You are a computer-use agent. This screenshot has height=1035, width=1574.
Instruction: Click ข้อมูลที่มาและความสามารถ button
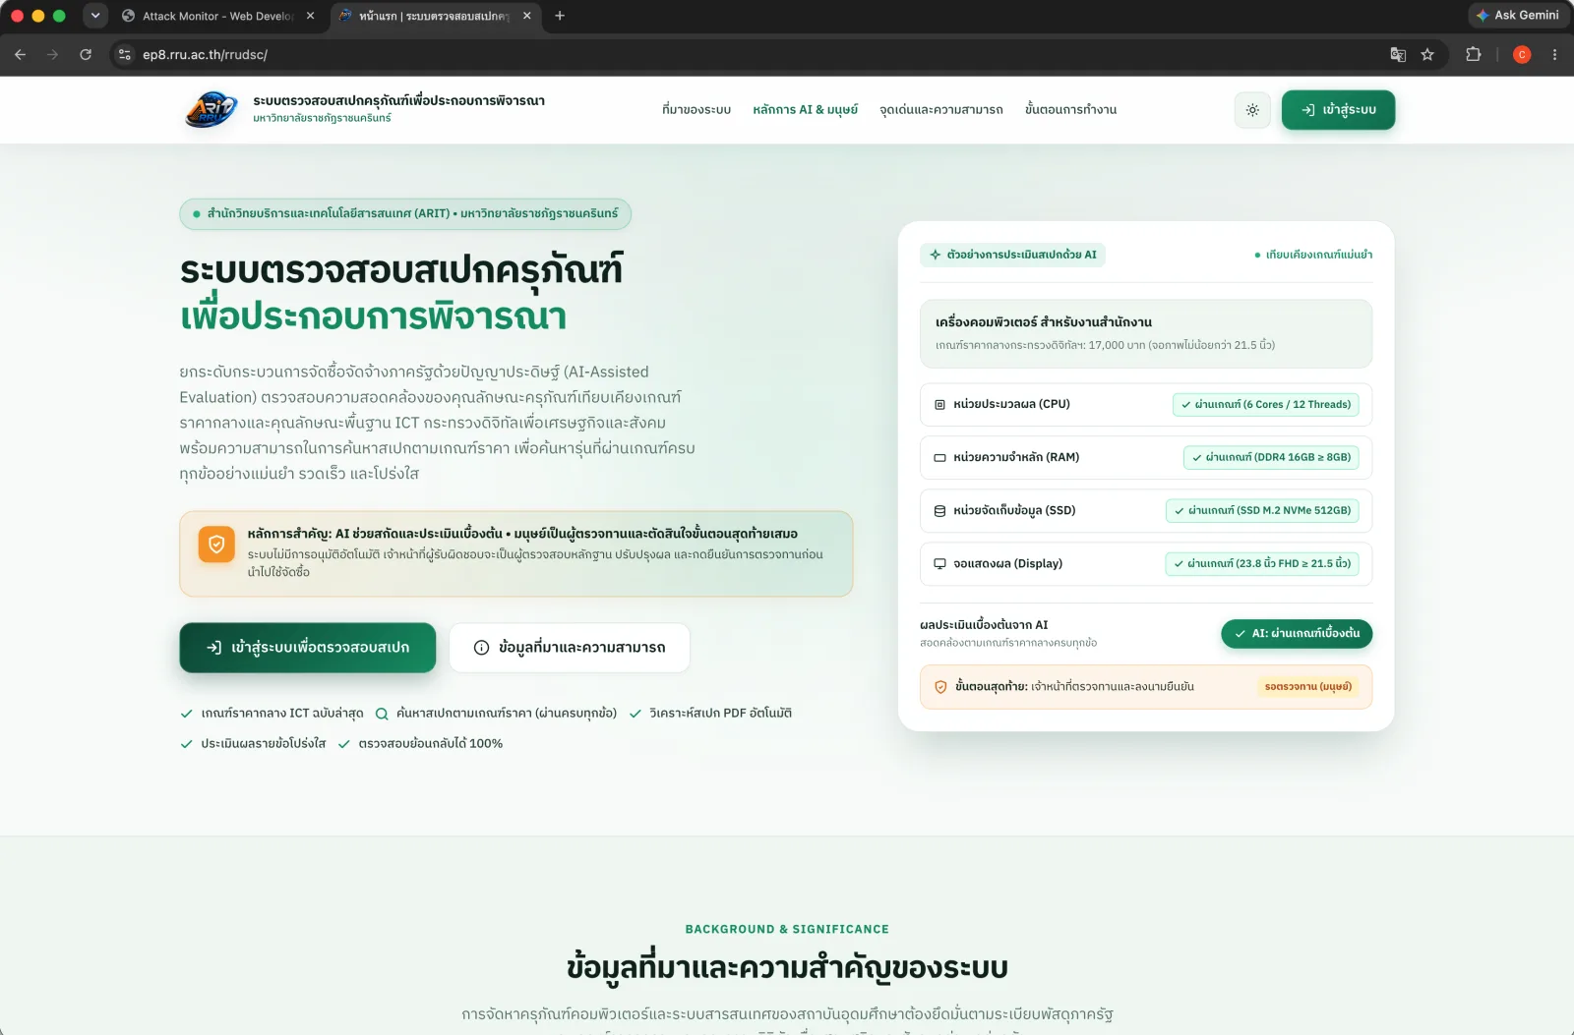[570, 648]
